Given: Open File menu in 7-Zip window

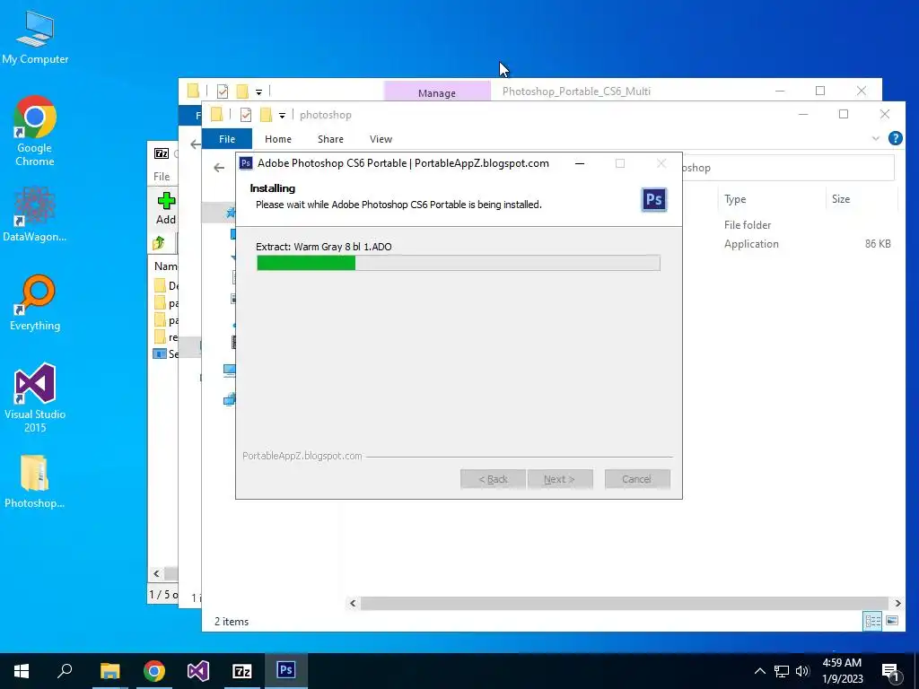Looking at the screenshot, I should 162,177.
